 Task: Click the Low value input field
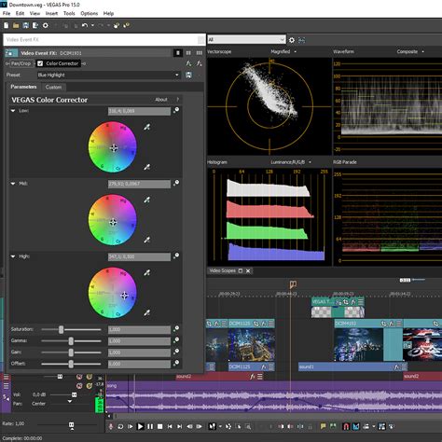pyautogui.click(x=139, y=111)
